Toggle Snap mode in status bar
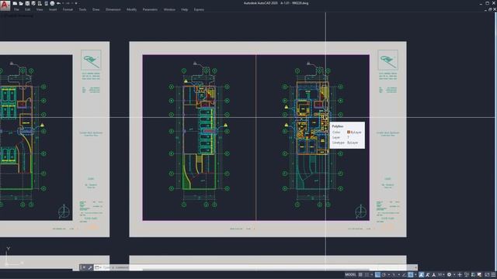The width and height of the screenshot is (497, 279). 367,275
